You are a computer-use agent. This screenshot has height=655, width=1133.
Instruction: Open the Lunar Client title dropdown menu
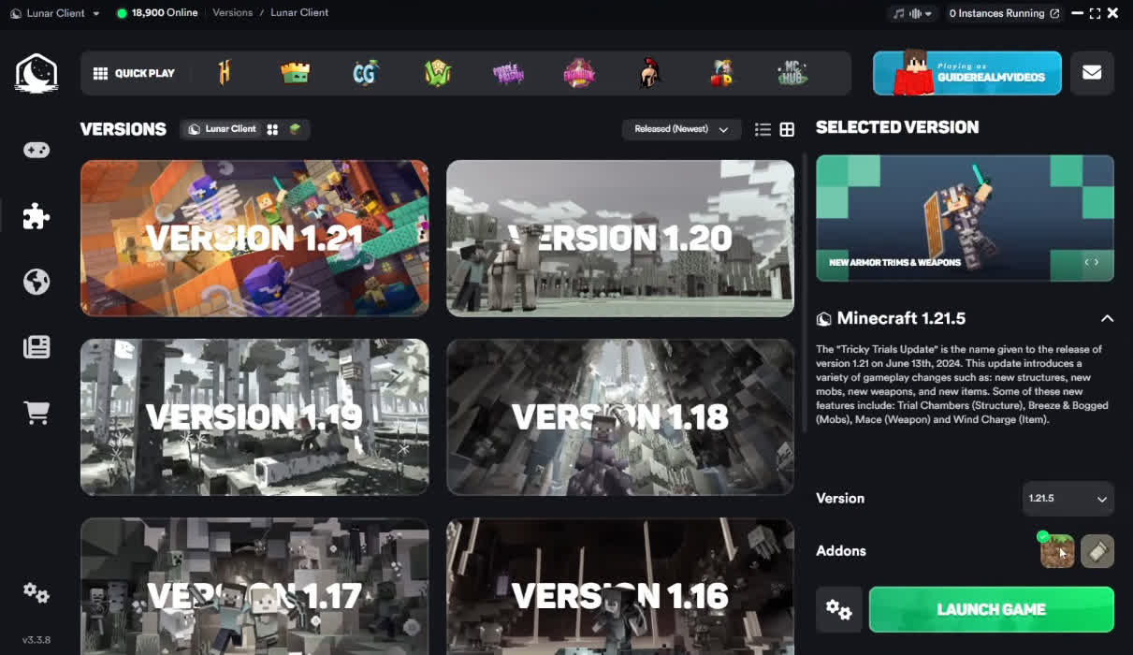(55, 13)
